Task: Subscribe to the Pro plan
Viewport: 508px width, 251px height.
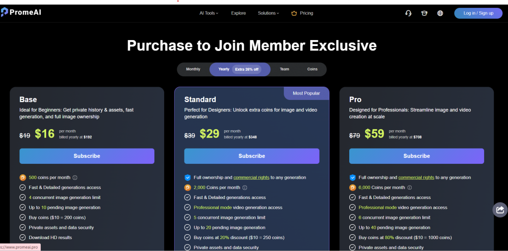Action: pyautogui.click(x=417, y=156)
